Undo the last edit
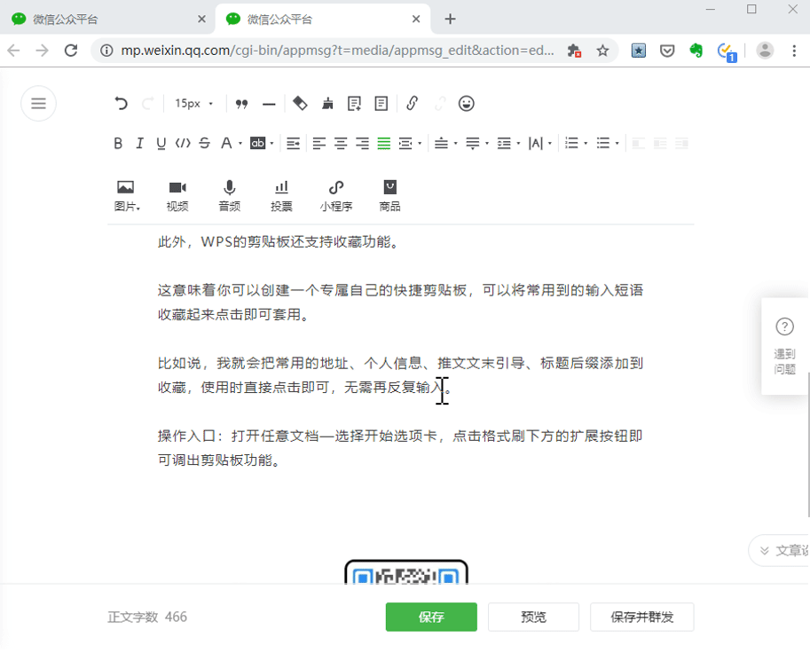 pyautogui.click(x=121, y=103)
